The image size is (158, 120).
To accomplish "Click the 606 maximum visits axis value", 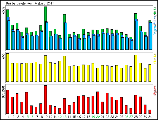I will [x=3, y=56].
